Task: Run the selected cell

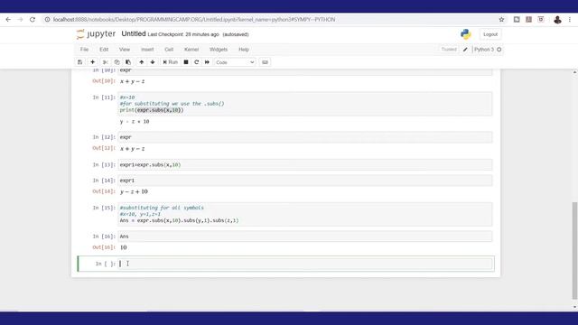Action: coord(171,62)
